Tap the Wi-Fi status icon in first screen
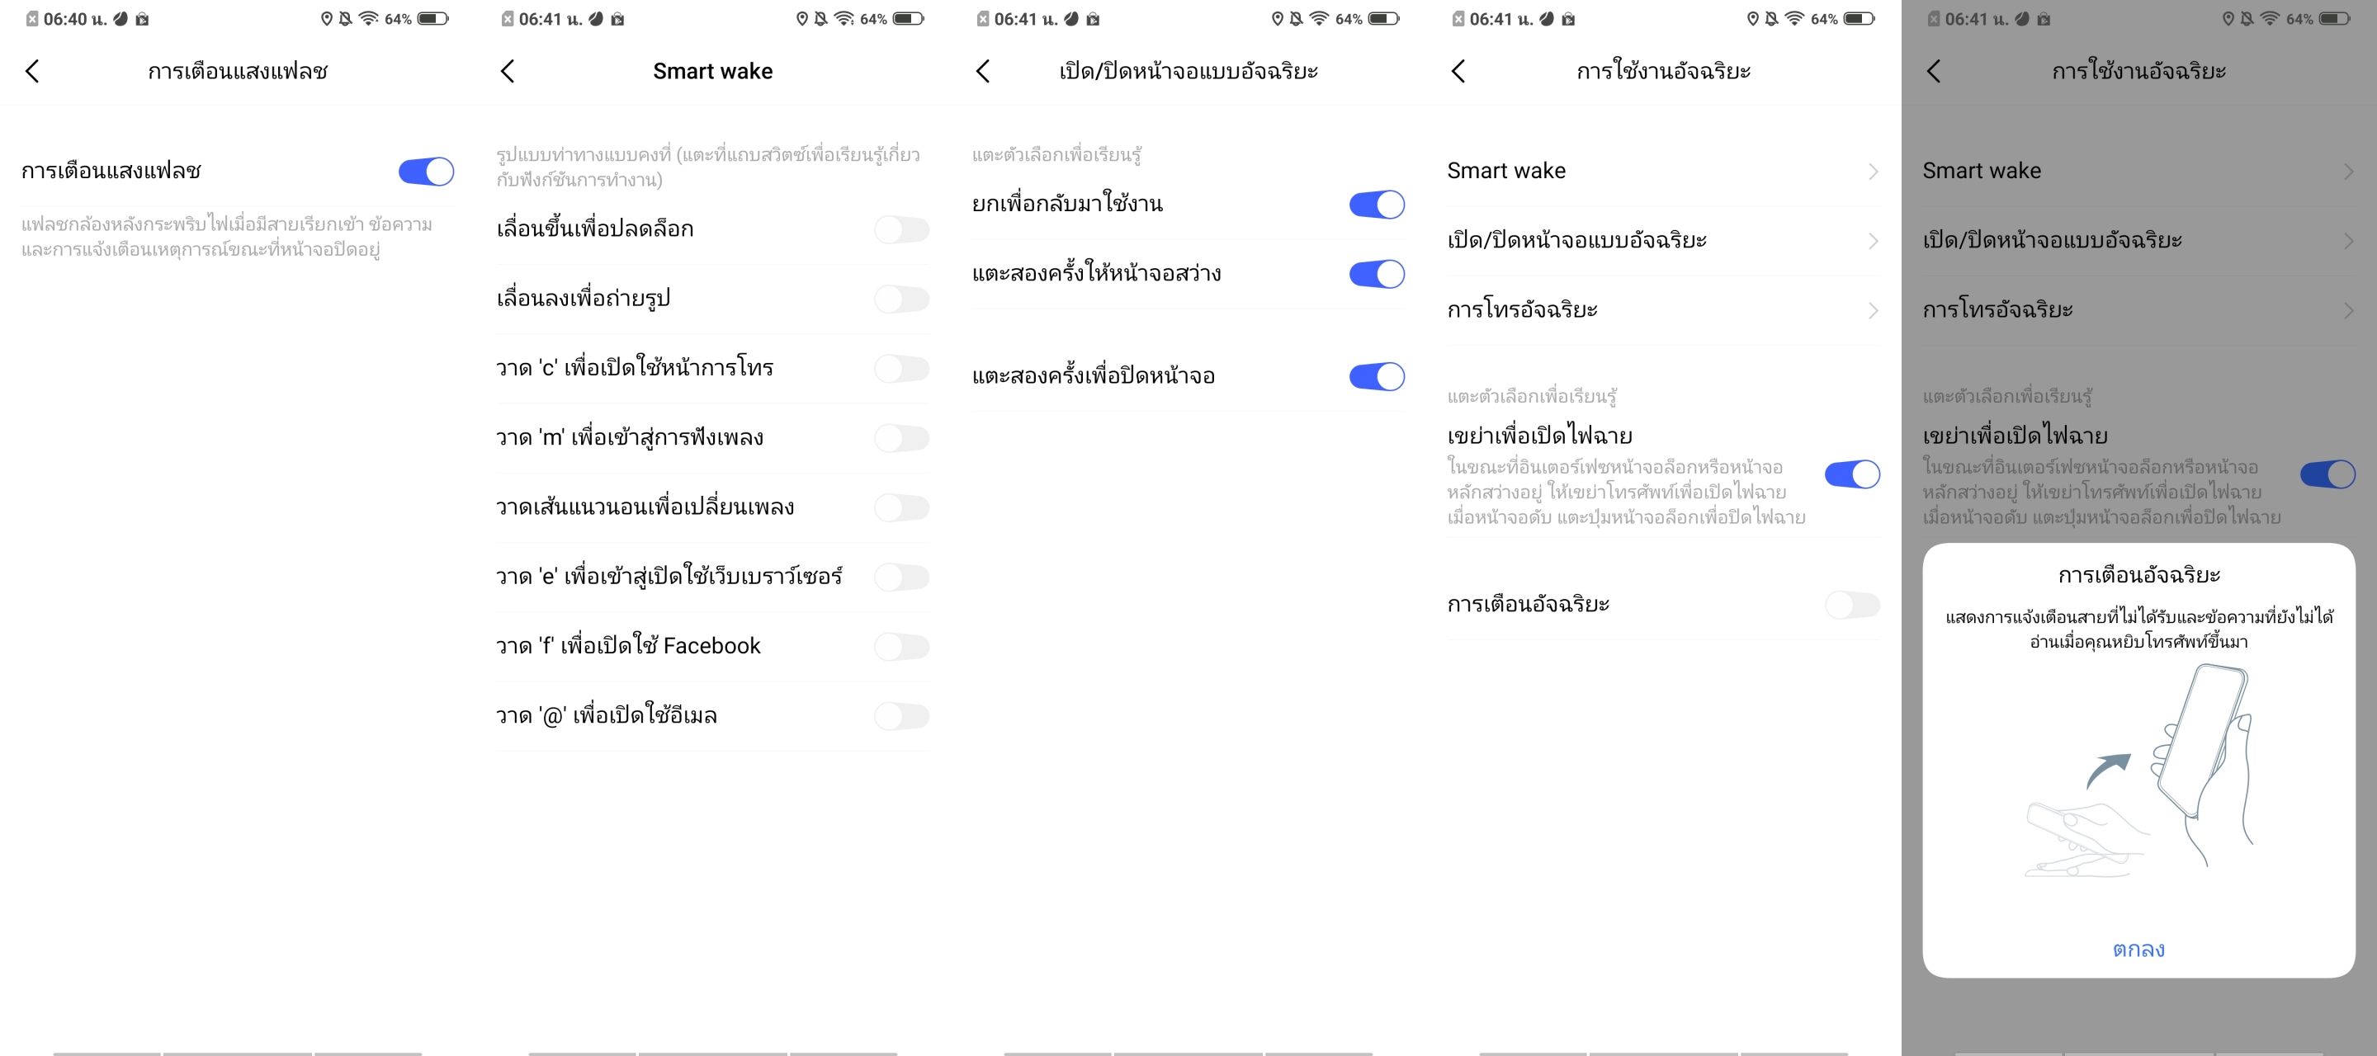The height and width of the screenshot is (1056, 2377). (x=368, y=18)
